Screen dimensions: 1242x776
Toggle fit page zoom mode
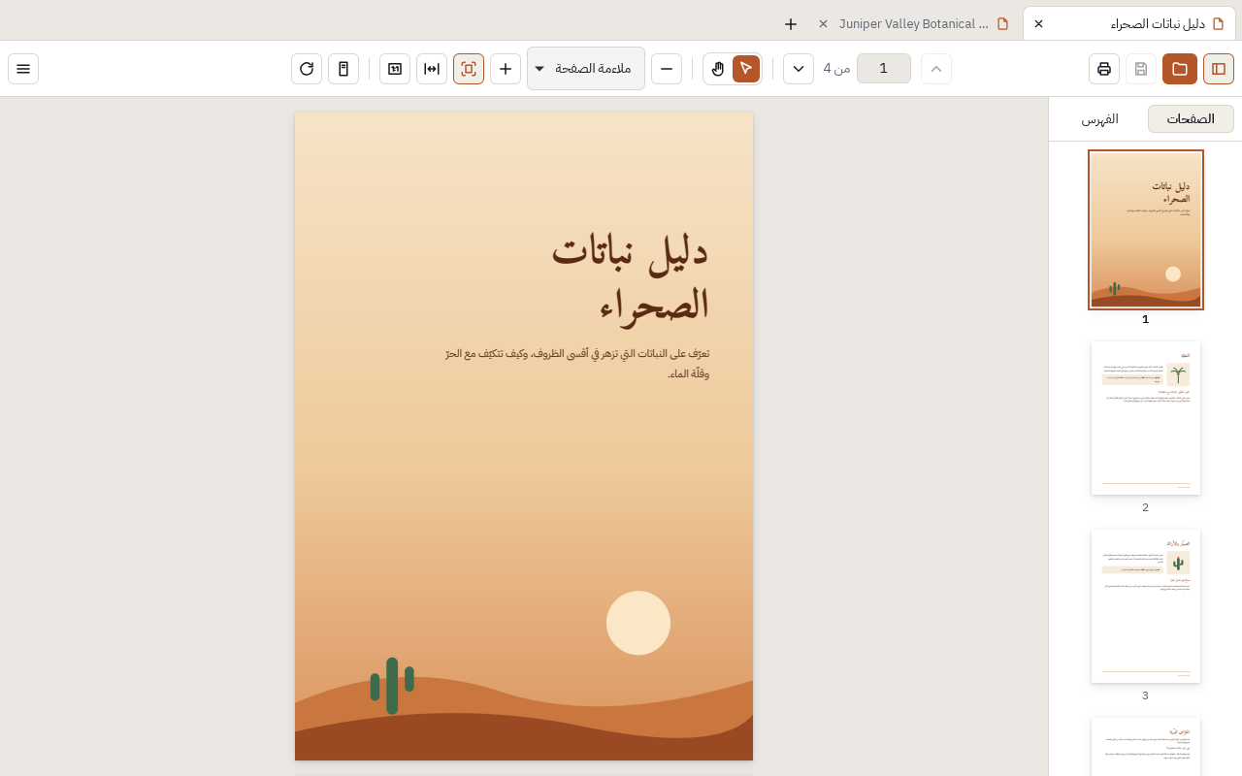469,69
